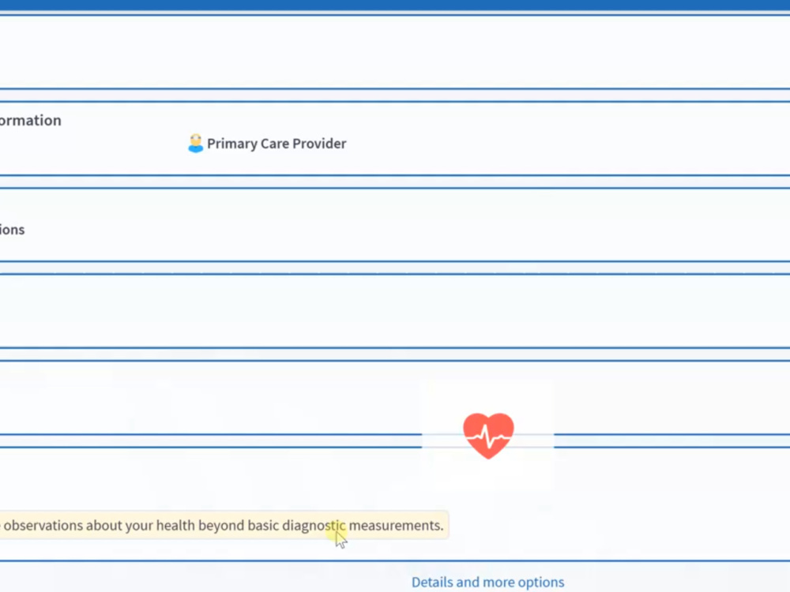790x592 pixels.
Task: Select the Primary Care Provider label
Action: point(276,144)
